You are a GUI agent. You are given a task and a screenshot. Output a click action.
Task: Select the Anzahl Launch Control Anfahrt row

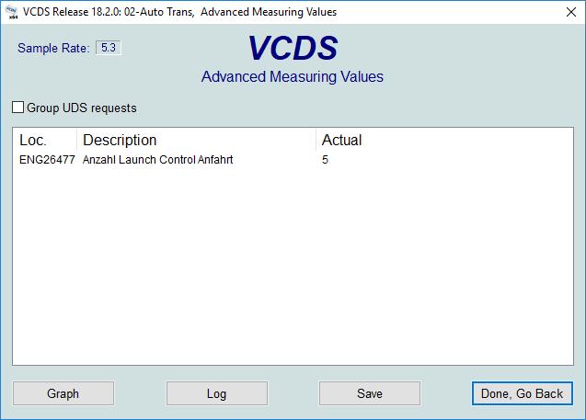293,160
